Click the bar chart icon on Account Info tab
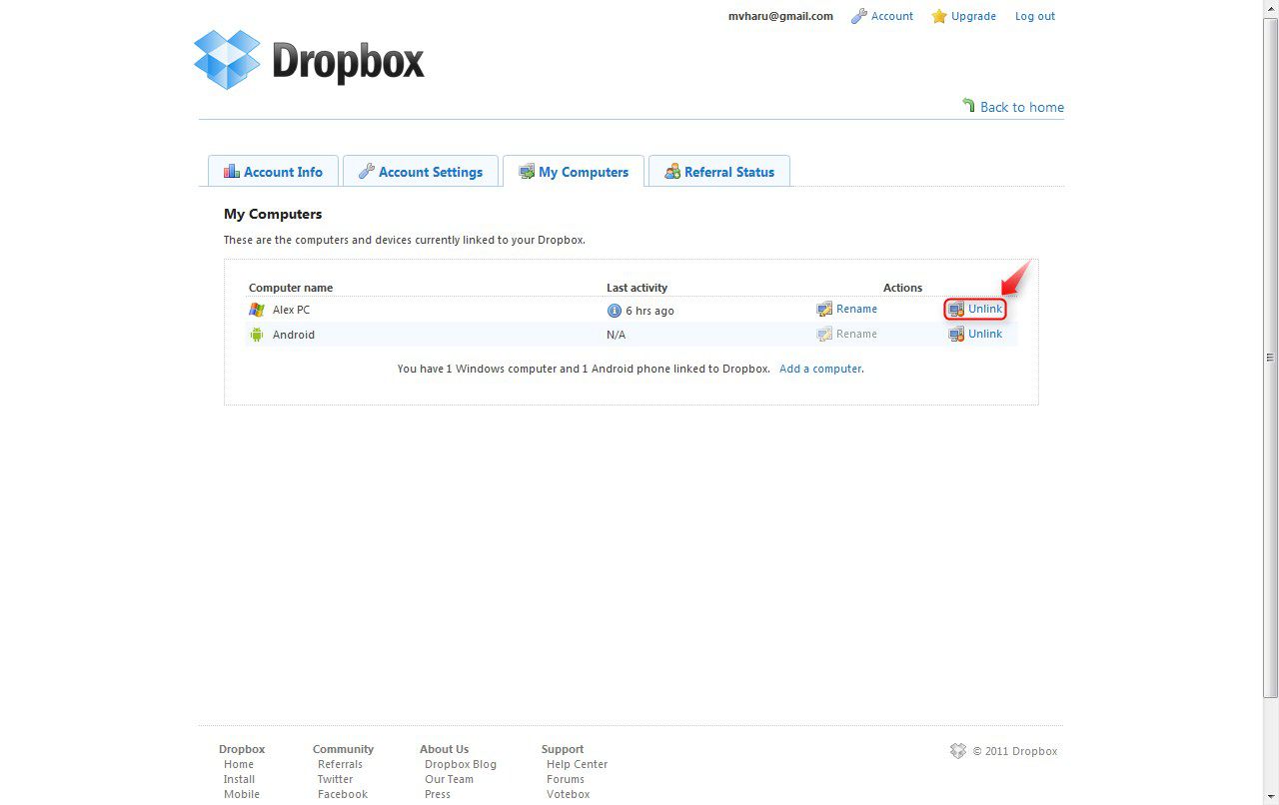 [x=232, y=171]
